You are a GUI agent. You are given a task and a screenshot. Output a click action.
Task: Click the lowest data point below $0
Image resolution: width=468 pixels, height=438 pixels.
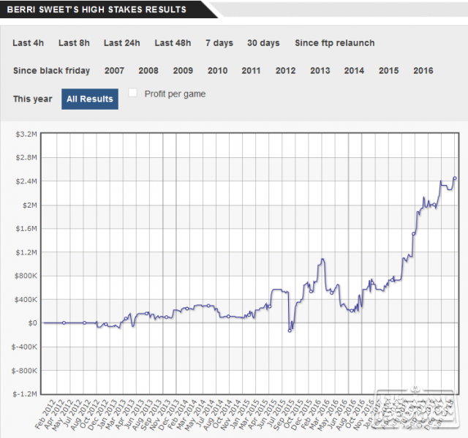click(x=290, y=331)
